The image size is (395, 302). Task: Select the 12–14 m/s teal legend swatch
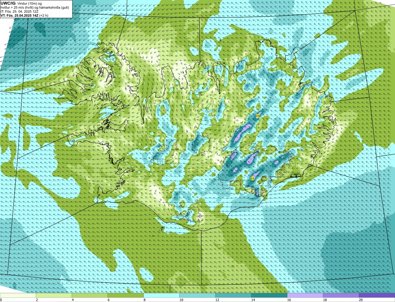point(233,296)
